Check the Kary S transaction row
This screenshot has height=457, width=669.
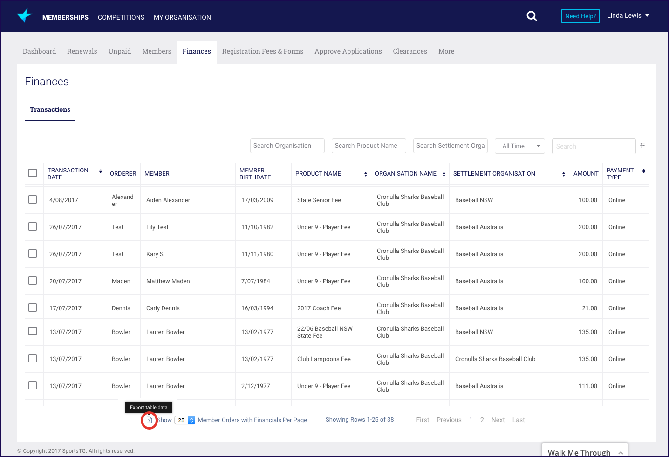coord(33,253)
